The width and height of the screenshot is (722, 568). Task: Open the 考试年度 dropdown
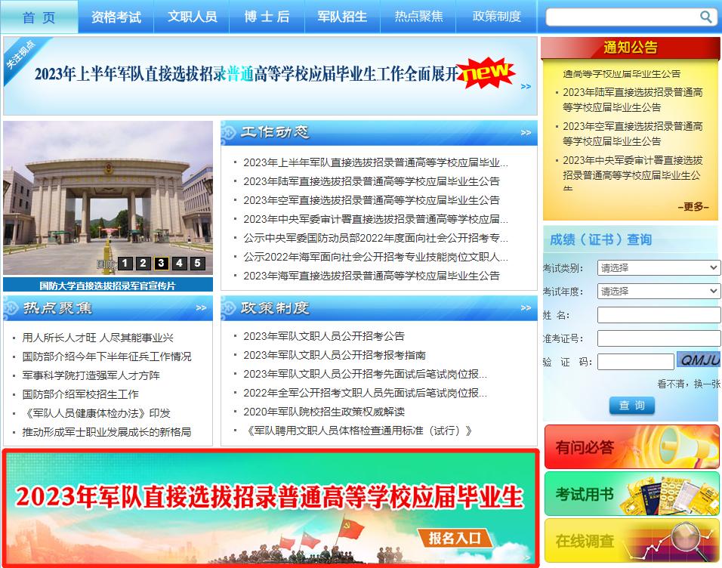659,290
